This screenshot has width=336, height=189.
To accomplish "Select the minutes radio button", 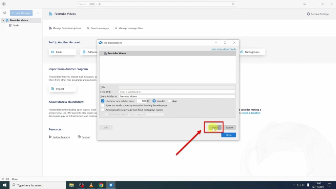I will click(x=154, y=101).
